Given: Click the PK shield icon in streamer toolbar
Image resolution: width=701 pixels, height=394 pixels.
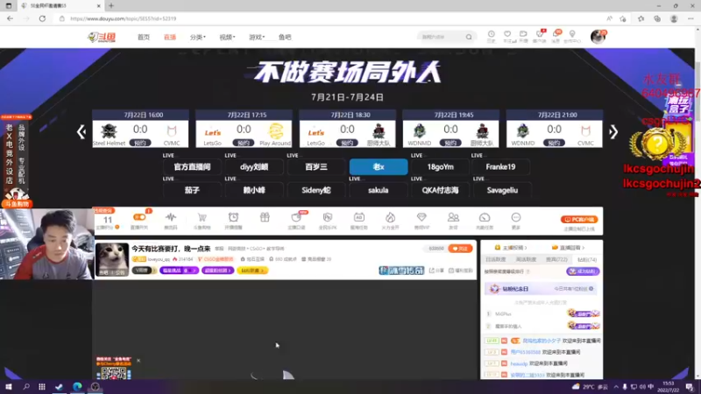Looking at the screenshot, I should 327,217.
